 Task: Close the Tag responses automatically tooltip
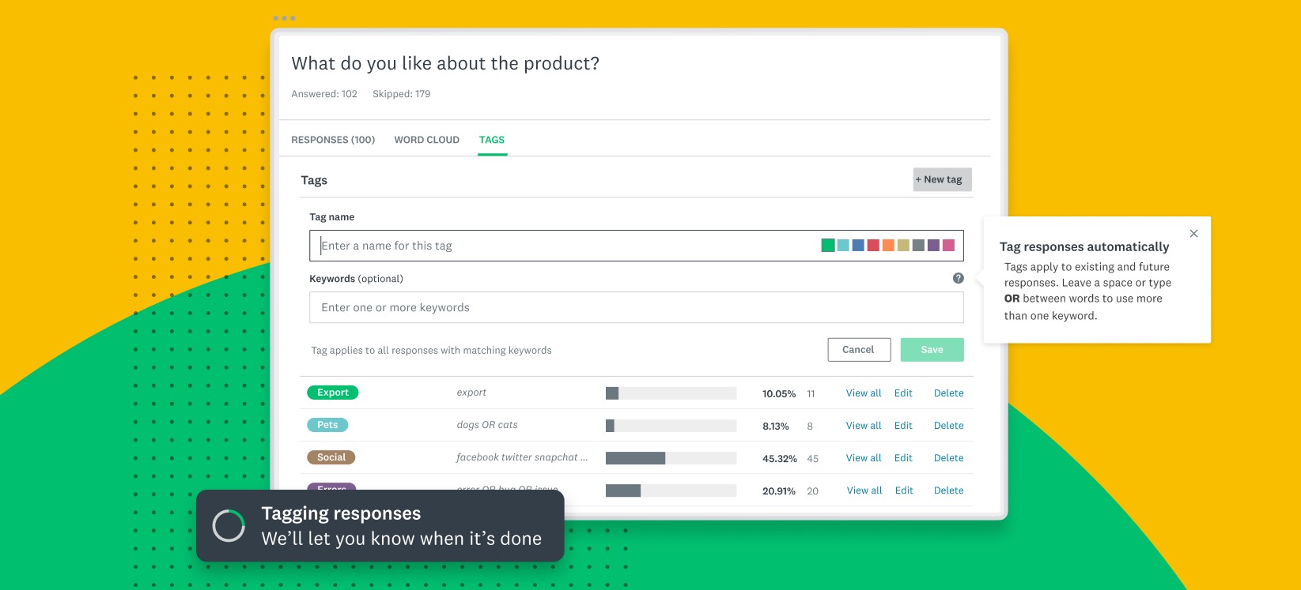click(1193, 234)
